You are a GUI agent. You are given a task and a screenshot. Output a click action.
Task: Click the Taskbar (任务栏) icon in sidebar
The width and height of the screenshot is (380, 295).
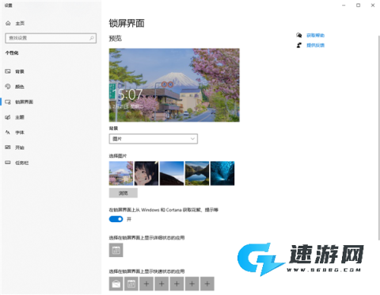point(8,163)
